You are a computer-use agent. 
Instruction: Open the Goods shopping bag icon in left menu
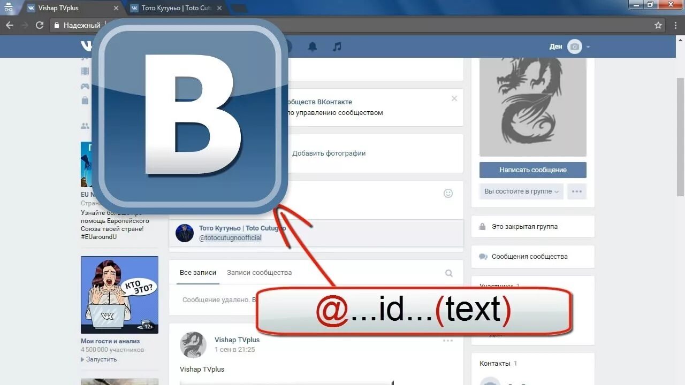point(85,101)
